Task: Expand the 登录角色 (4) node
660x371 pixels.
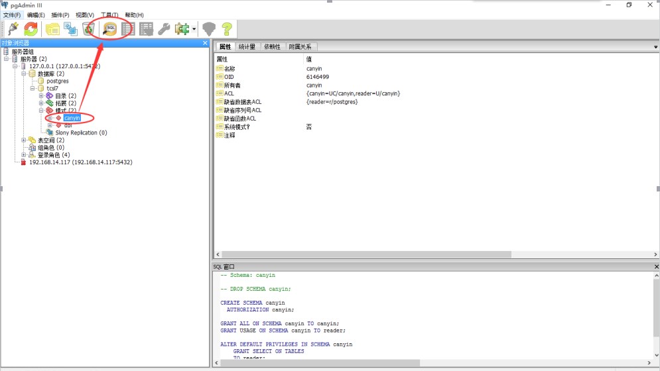Action: click(x=24, y=155)
